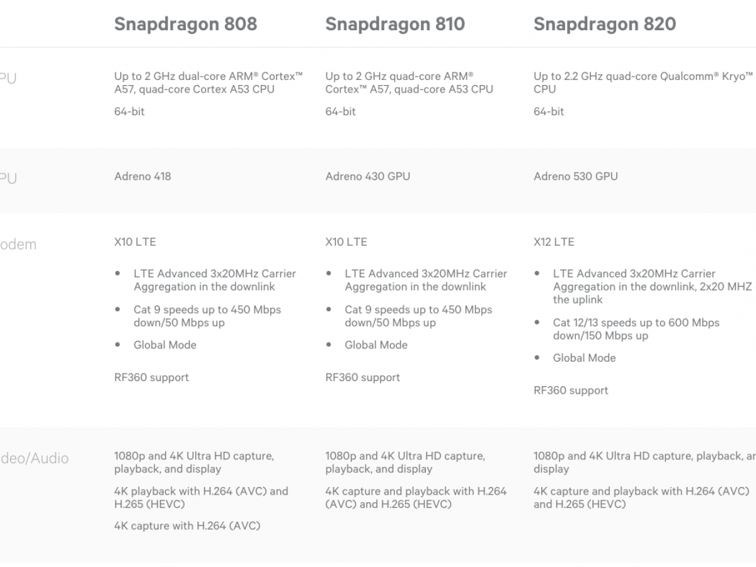The image size is (756, 567).
Task: Click the Snapdragon 810 column heading
Action: pos(395,24)
